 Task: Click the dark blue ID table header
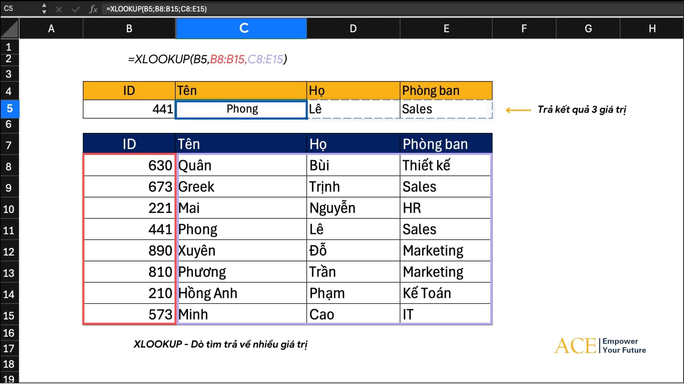coord(129,144)
